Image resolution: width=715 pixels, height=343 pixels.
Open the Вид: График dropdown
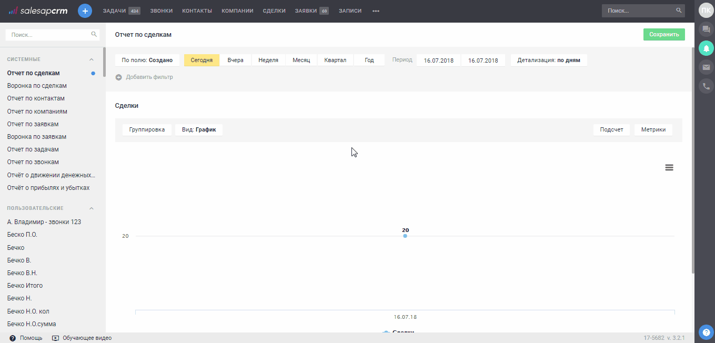coord(198,129)
